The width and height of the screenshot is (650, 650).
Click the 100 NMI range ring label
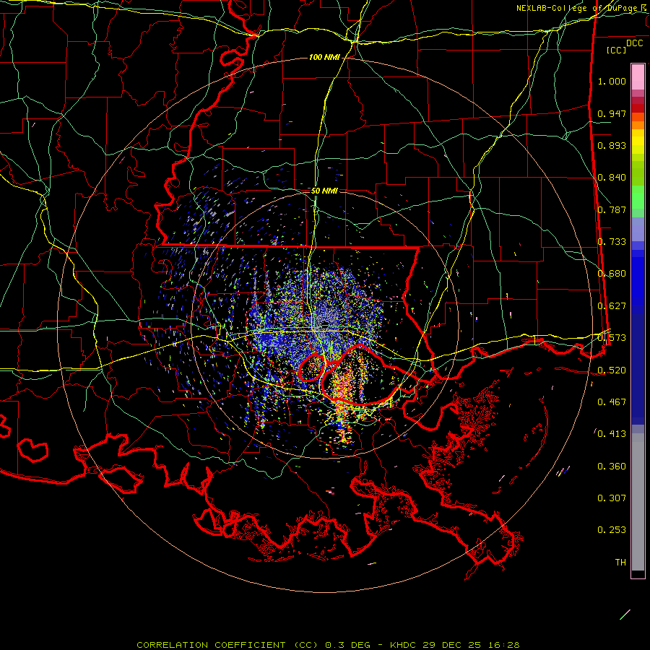point(324,57)
